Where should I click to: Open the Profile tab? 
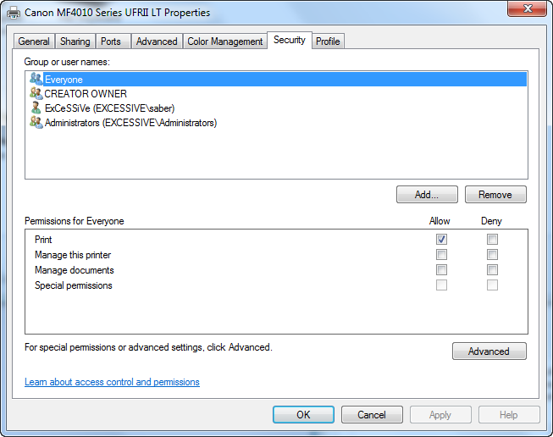coord(328,41)
